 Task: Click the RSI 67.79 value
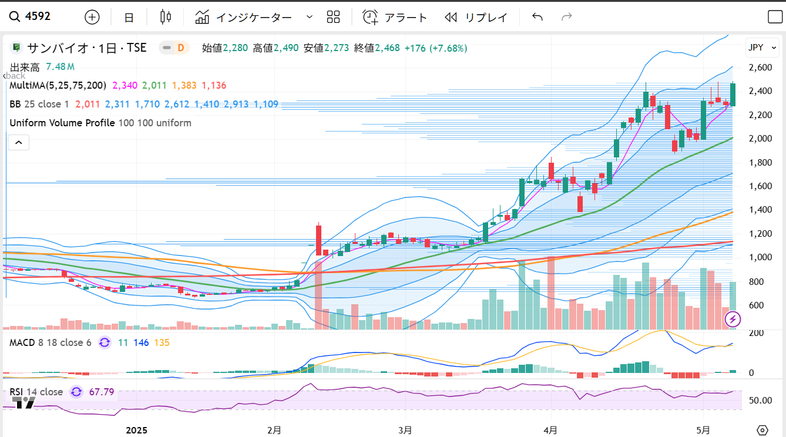tap(102, 392)
